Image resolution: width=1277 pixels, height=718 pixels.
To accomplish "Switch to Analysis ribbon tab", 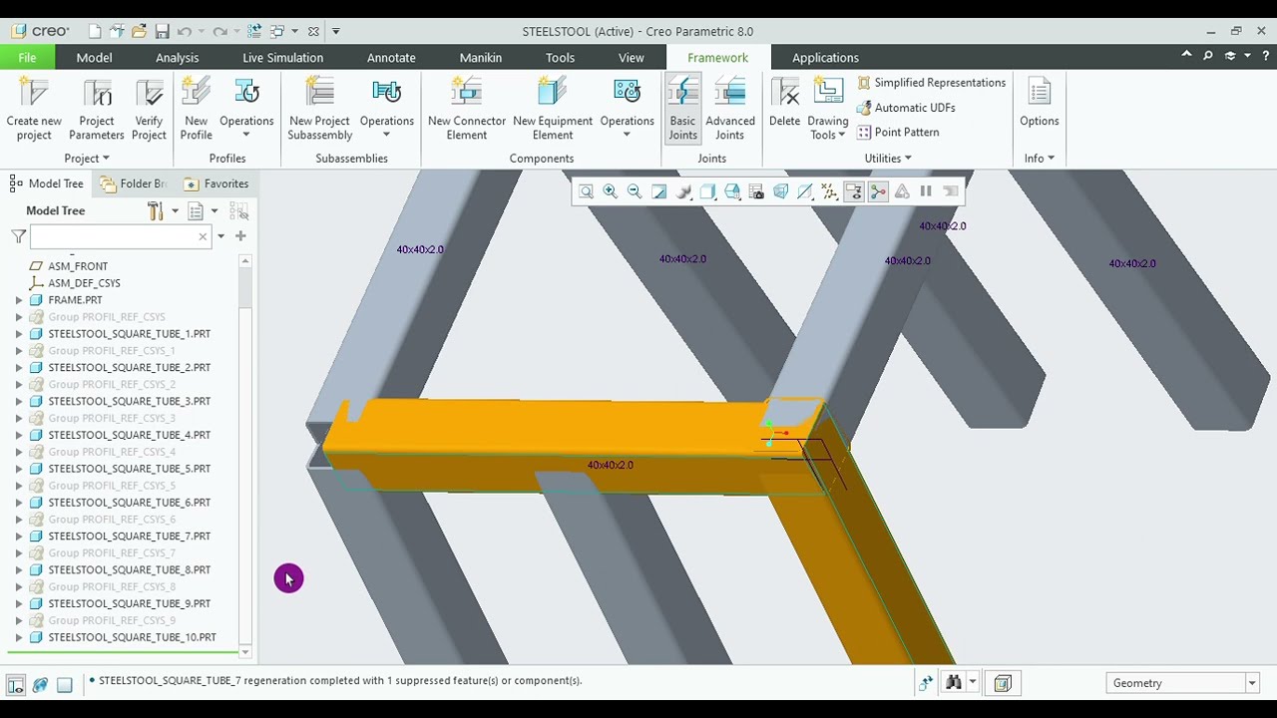I will coord(177,58).
